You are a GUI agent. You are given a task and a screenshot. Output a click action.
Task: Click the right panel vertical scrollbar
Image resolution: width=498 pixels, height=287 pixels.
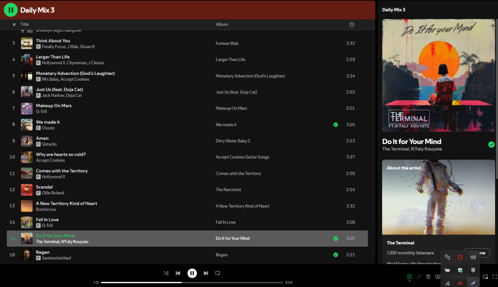pos(497,99)
